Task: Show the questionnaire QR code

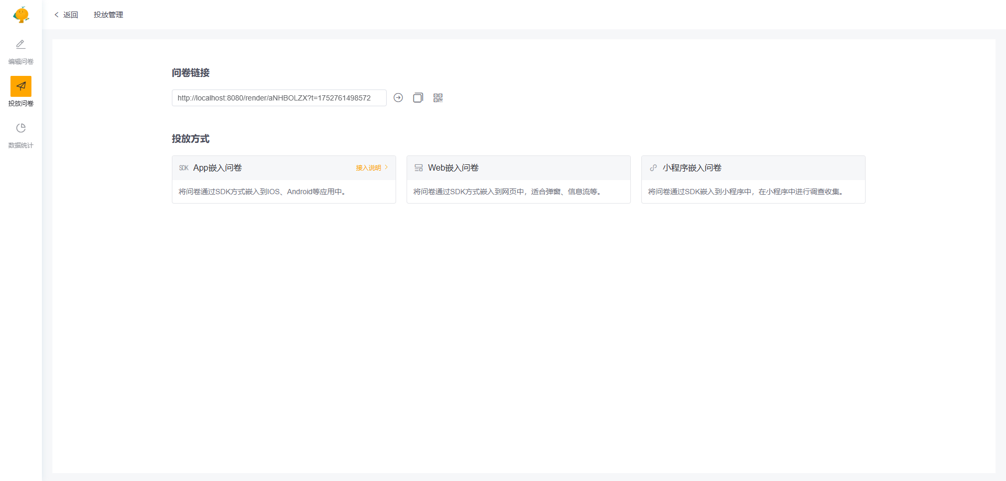Action: pyautogui.click(x=438, y=98)
